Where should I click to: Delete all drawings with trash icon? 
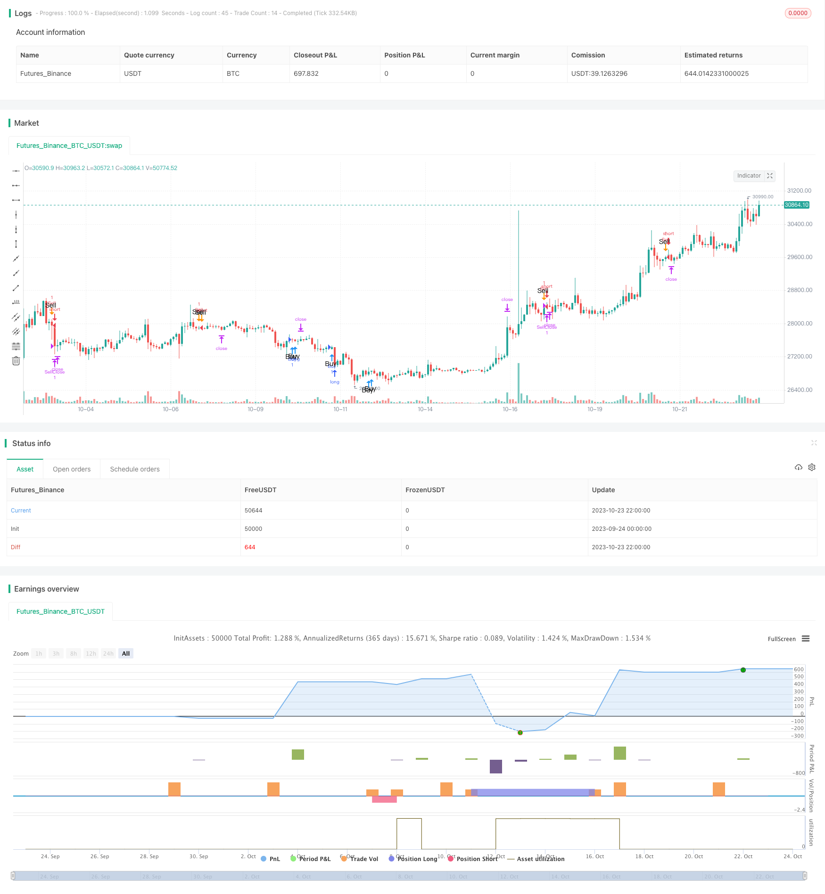(x=16, y=361)
